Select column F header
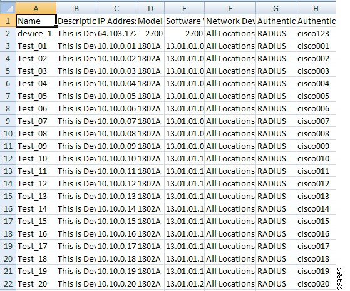The image size is (350, 291). (230, 8)
